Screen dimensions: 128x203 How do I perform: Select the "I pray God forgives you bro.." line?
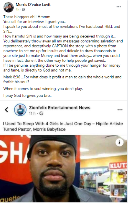pos(27,96)
